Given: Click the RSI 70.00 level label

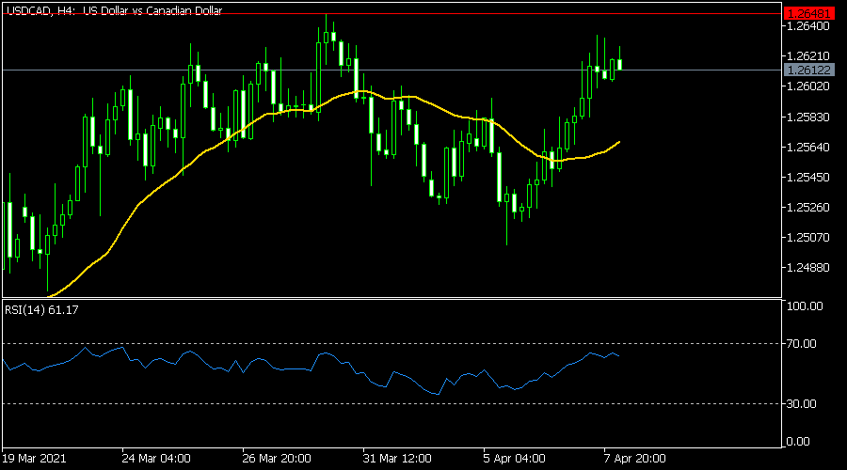Looking at the screenshot, I should [x=802, y=344].
